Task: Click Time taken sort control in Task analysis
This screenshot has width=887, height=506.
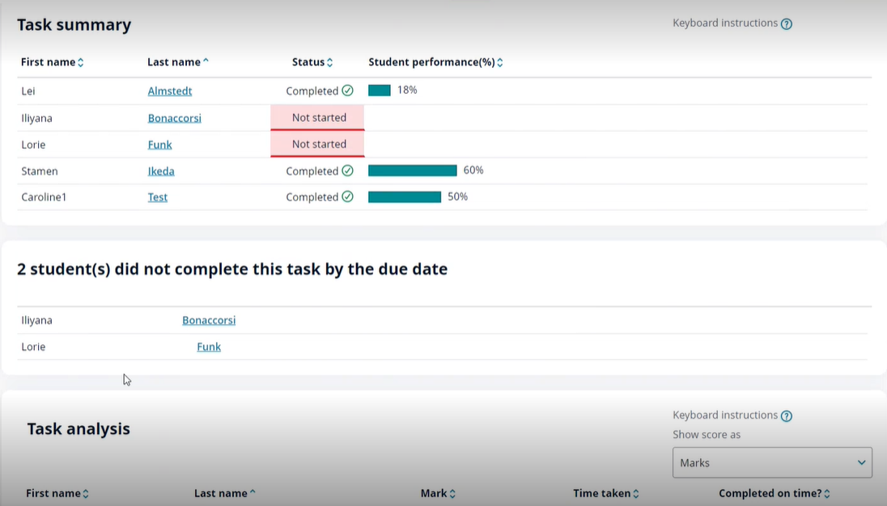Action: [635, 493]
